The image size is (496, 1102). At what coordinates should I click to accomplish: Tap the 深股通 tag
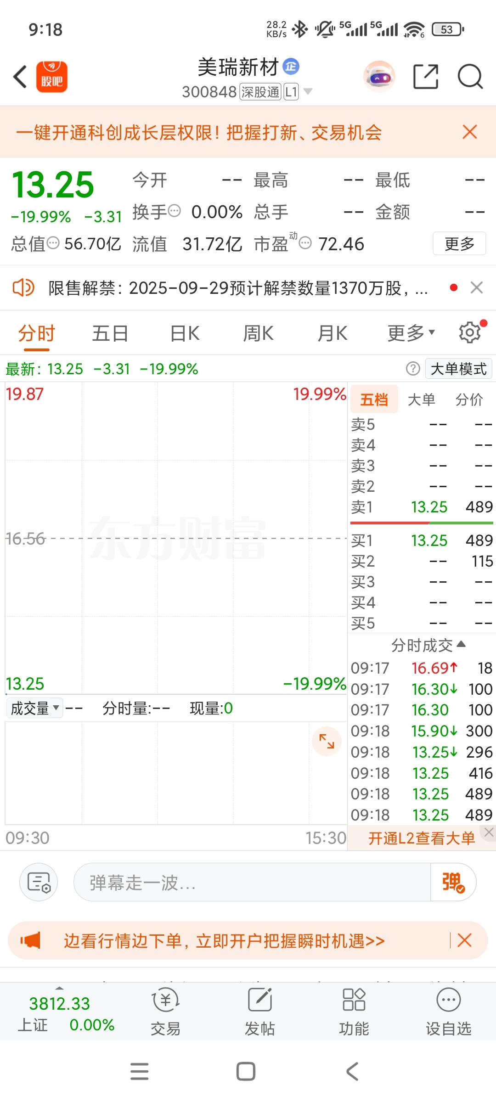[x=260, y=92]
